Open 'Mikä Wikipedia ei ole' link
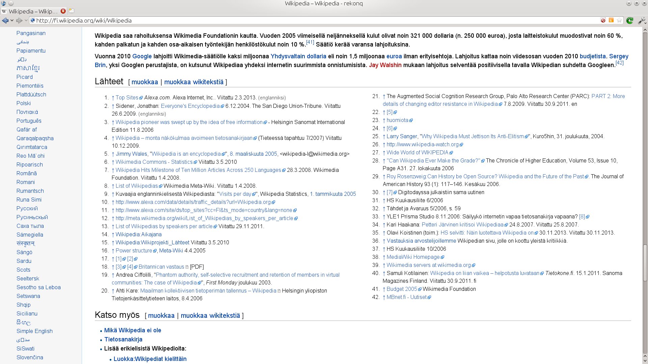The height and width of the screenshot is (364, 648). 133,330
